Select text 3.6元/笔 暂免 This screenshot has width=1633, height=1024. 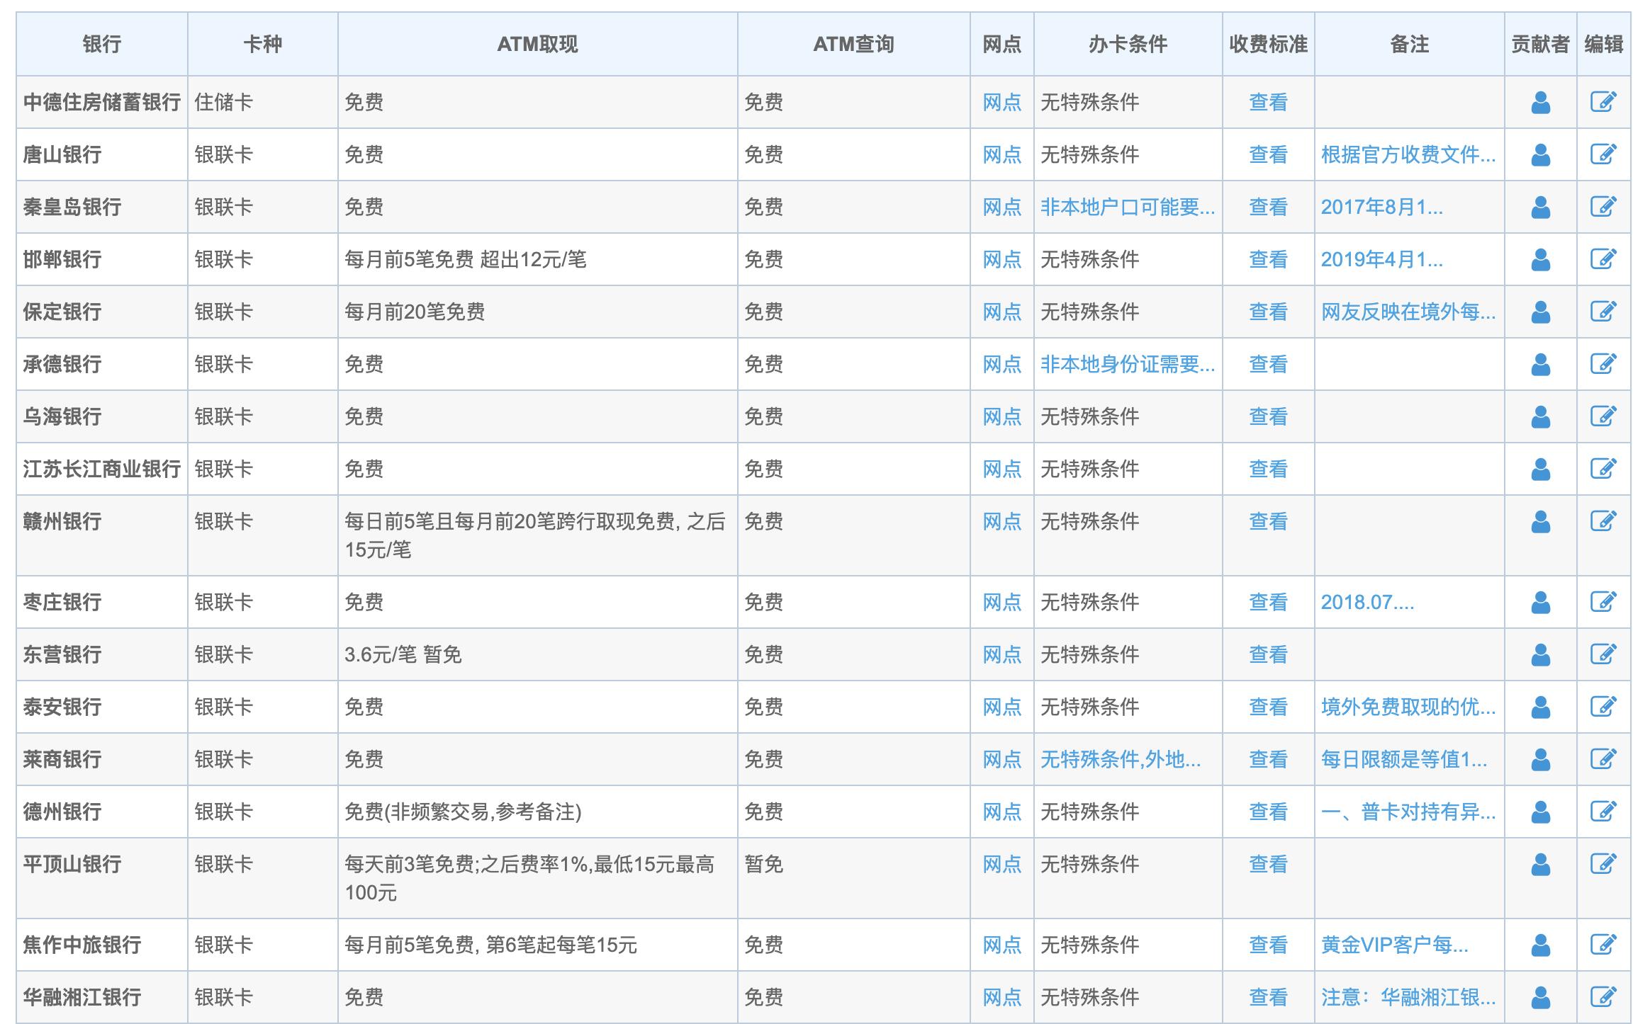tap(403, 655)
